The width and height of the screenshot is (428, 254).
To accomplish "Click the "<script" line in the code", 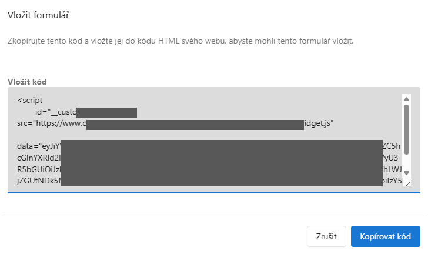I will click(30, 100).
